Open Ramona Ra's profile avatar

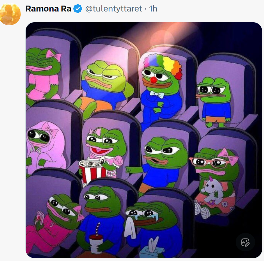11,14
